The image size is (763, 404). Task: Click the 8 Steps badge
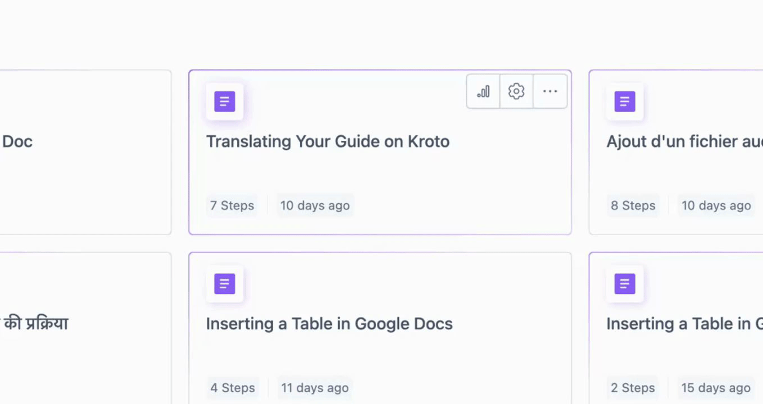(633, 205)
